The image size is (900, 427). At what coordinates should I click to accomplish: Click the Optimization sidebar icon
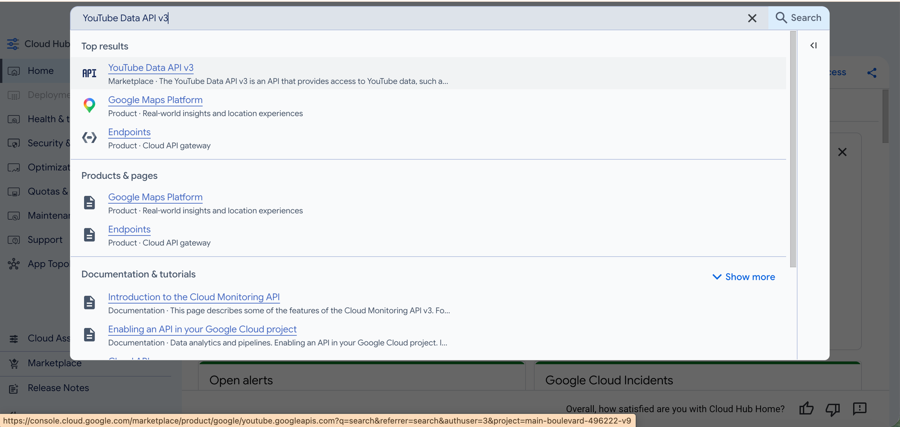click(x=14, y=168)
